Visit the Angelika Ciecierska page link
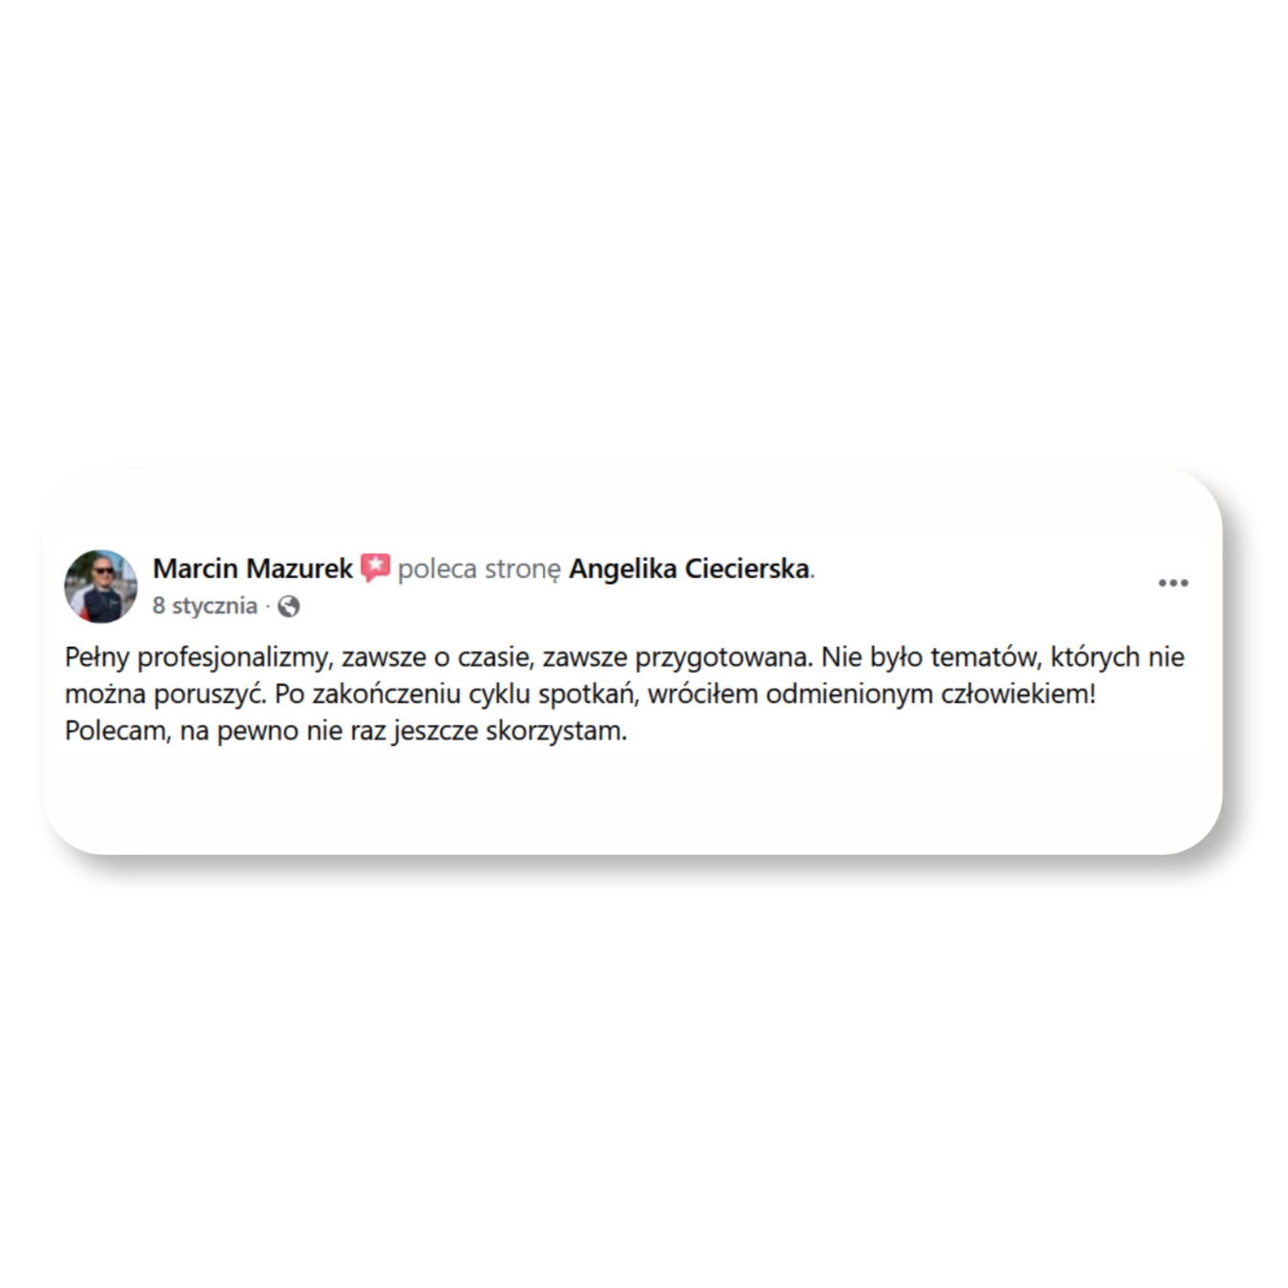The width and height of the screenshot is (1288, 1288). tap(689, 569)
